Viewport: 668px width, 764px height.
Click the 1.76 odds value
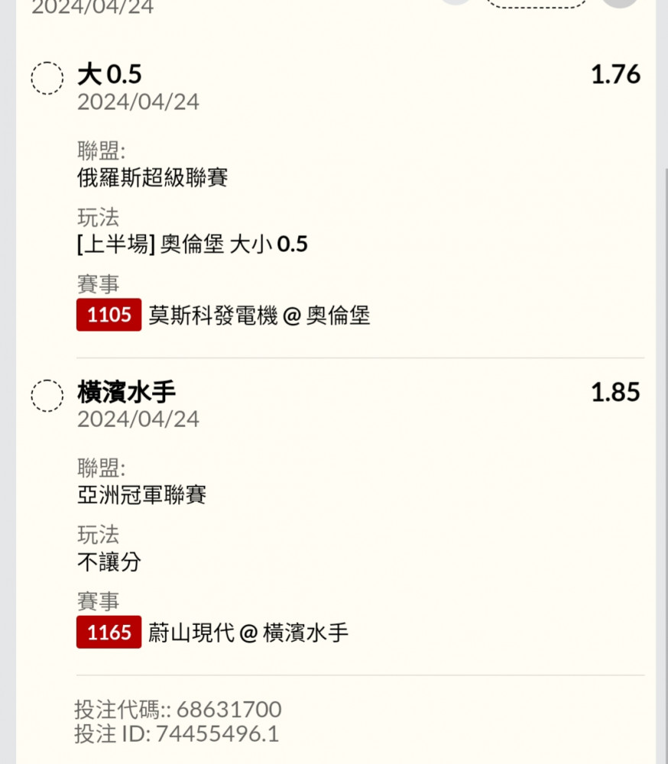pyautogui.click(x=615, y=75)
